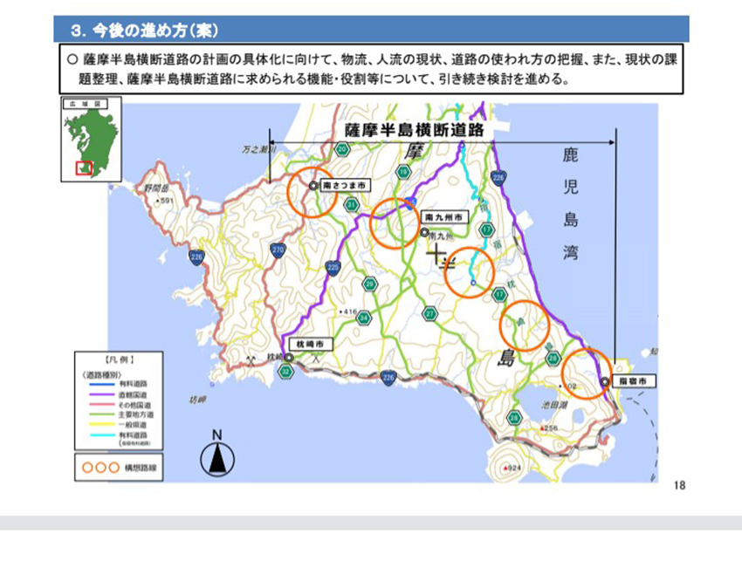The image size is (742, 561).
Task: Click the north arrow compass symbol
Action: pyautogui.click(x=217, y=454)
